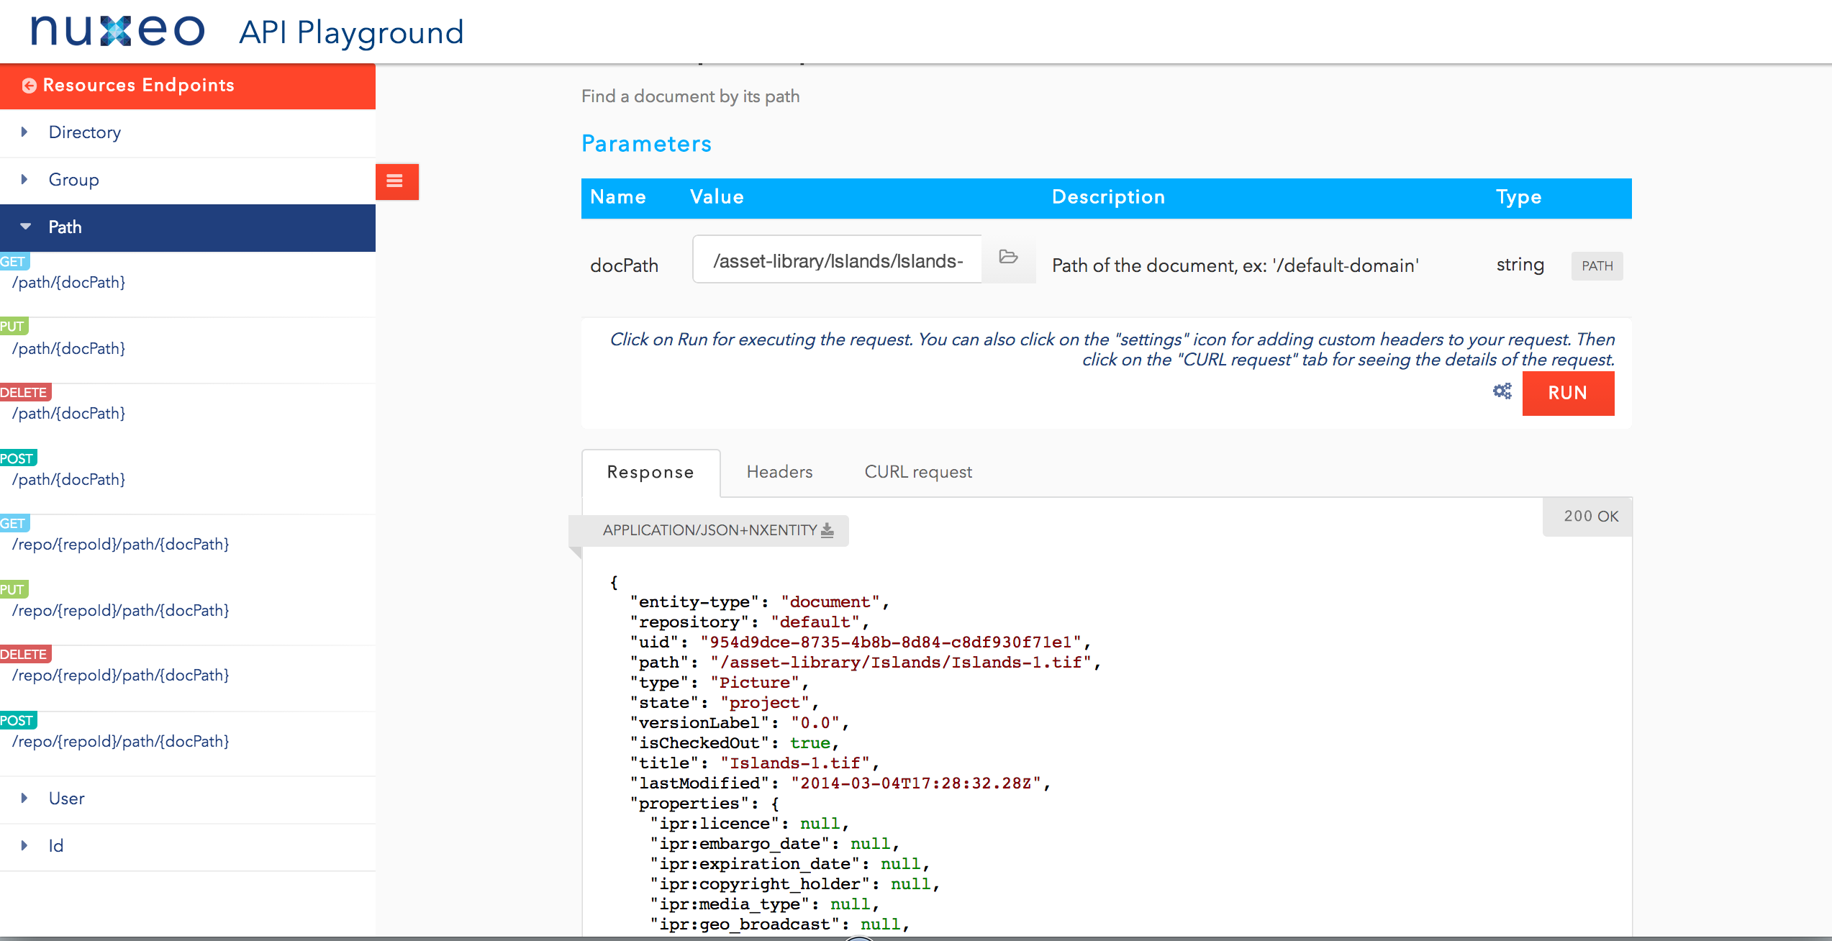The image size is (1832, 941).
Task: Switch to the CURL request tab
Action: pyautogui.click(x=917, y=473)
